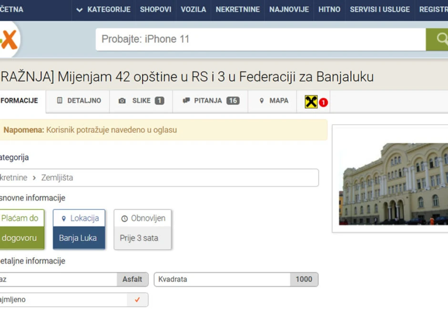Click the clock icon beside Obnovljen
Screen dimensions: 448x313
[x=124, y=219]
